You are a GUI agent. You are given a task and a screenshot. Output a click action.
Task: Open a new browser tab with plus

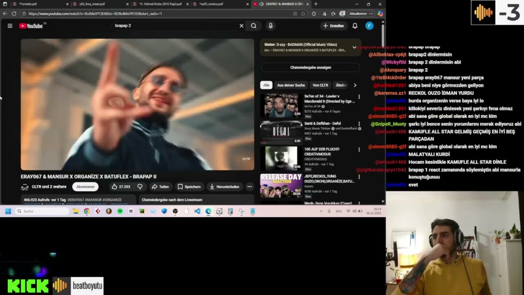point(316,4)
